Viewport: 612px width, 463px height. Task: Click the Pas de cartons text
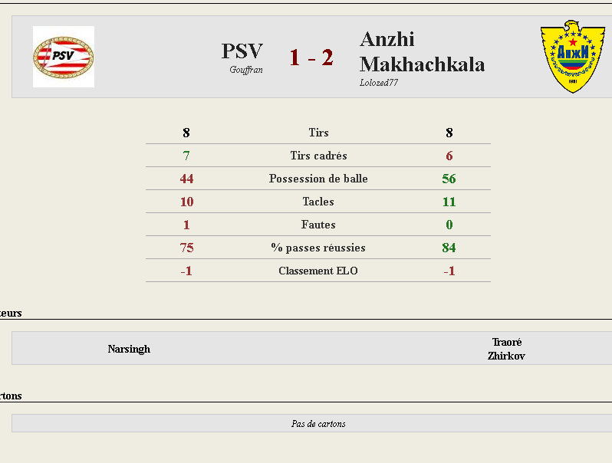click(318, 424)
